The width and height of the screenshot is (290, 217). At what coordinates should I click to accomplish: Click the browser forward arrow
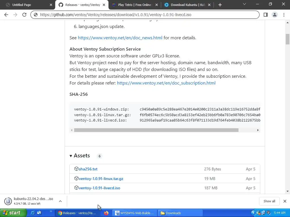click(15, 15)
